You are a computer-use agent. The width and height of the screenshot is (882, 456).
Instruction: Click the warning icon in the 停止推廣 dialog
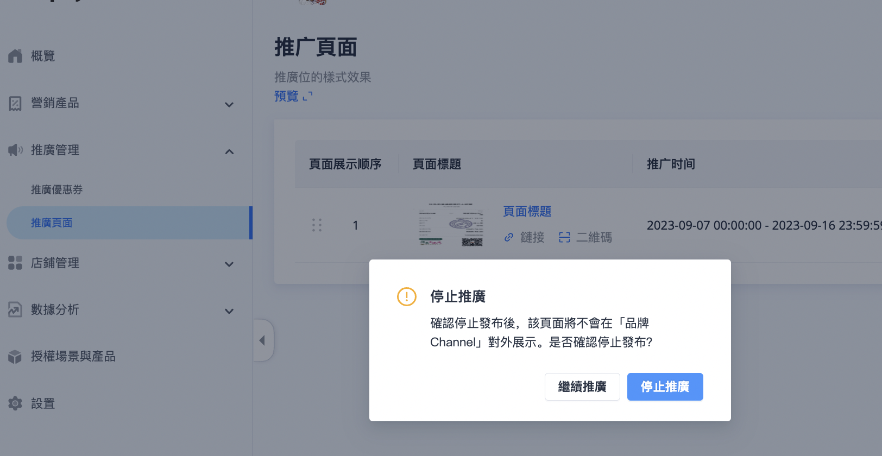[x=407, y=296]
